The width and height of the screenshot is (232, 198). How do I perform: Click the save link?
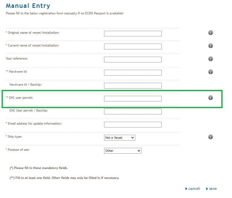213,189
